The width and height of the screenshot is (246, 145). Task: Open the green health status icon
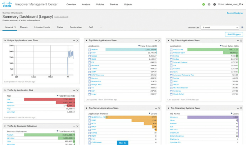tap(203, 4)
